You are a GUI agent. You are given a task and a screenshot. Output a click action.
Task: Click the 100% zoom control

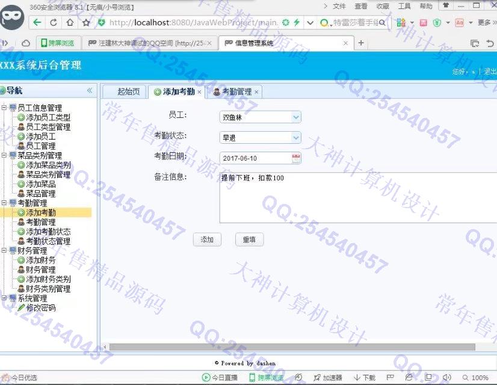point(475,377)
